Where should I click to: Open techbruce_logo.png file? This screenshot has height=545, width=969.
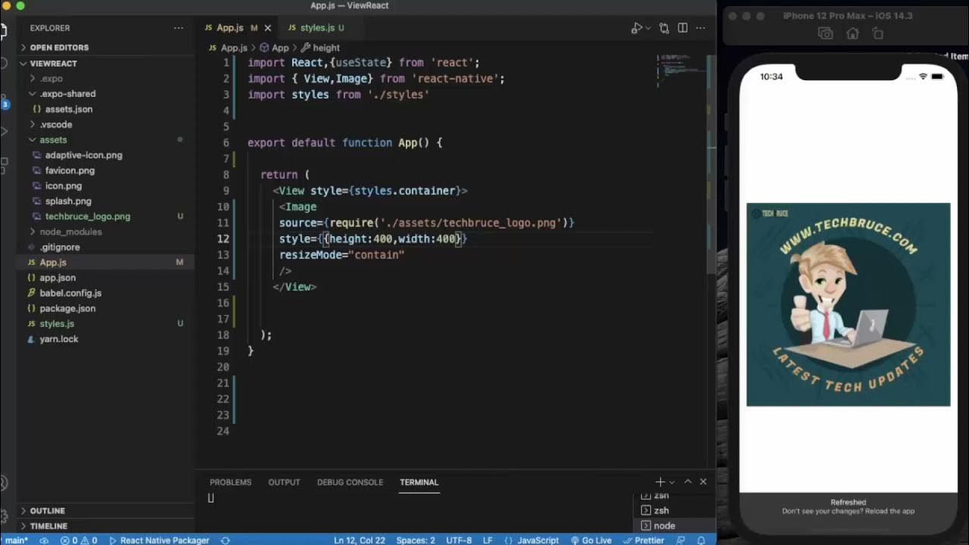pos(104,216)
